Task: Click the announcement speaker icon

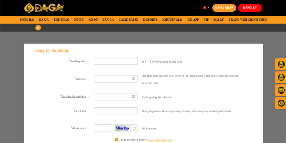Action: coord(38,28)
